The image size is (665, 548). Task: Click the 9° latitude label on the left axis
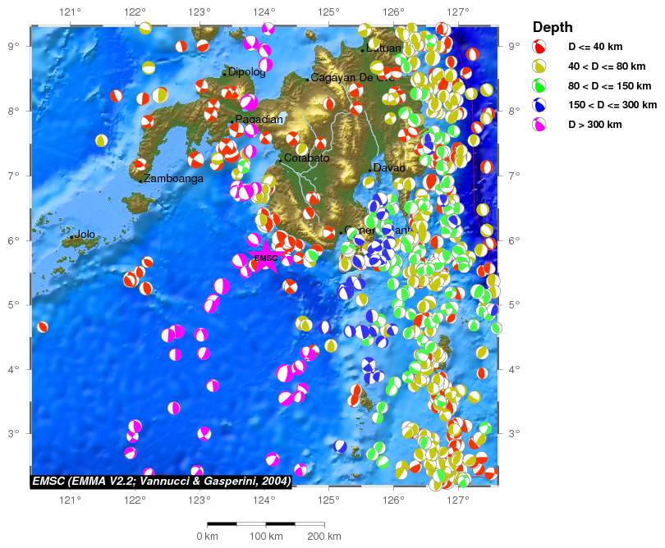point(14,46)
